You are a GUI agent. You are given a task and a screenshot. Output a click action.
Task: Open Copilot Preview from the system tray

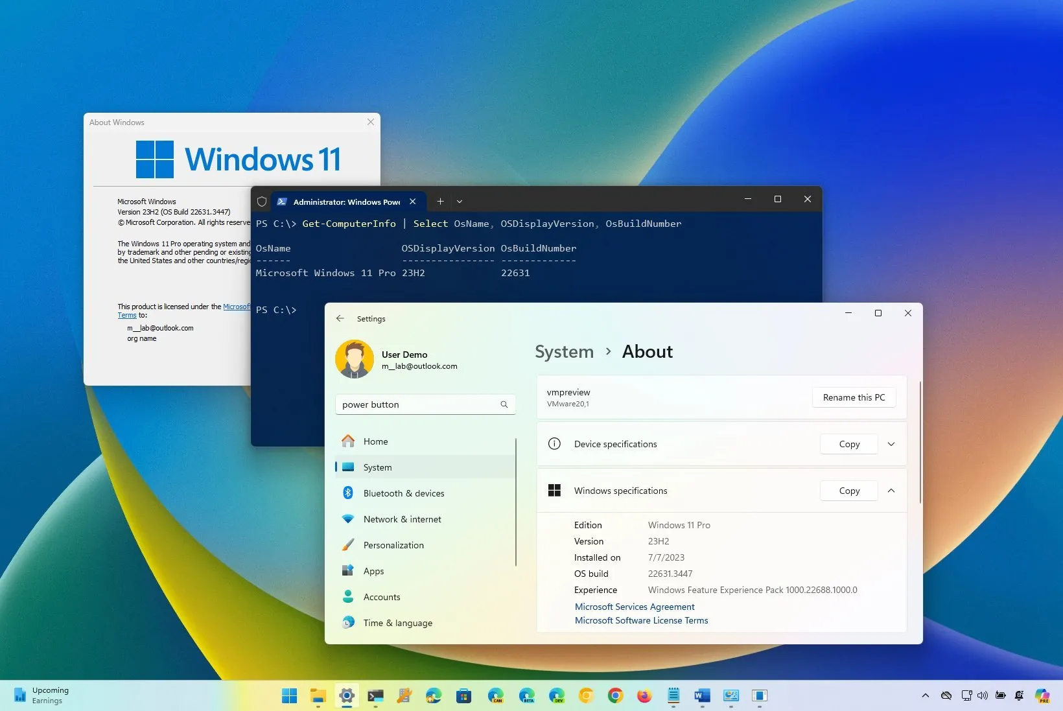click(1043, 695)
